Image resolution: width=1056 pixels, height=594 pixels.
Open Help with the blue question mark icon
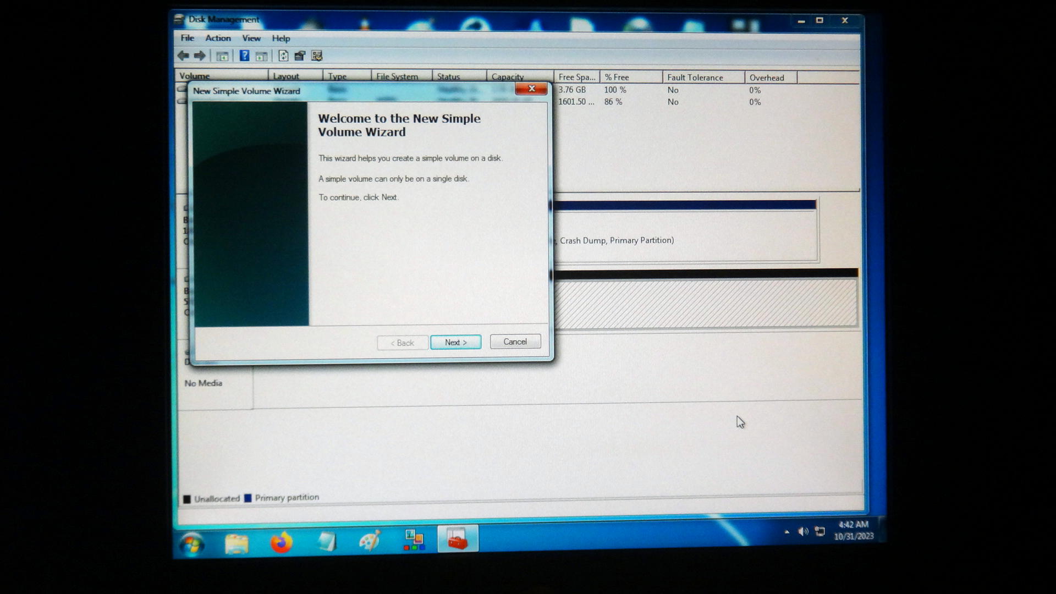click(x=244, y=56)
